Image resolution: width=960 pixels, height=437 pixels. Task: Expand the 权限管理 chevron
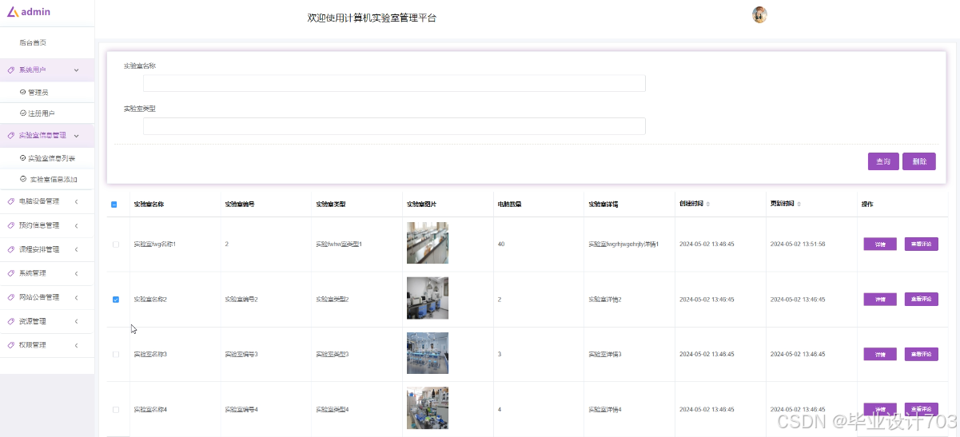(x=77, y=345)
